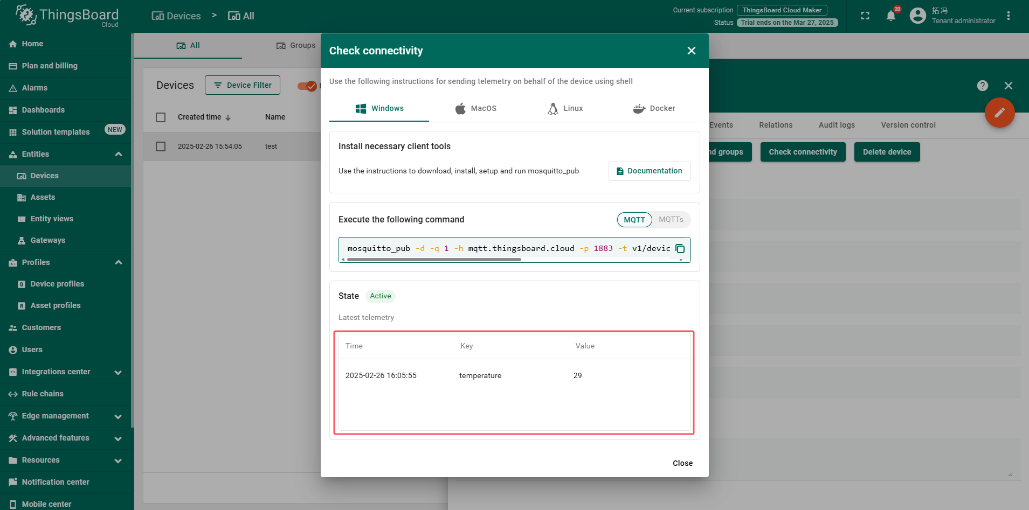Open user profile avatar icon
The image size is (1029, 510).
[917, 16]
